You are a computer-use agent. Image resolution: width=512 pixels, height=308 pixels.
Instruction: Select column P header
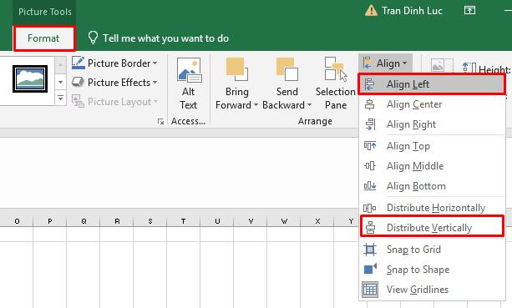pos(50,221)
